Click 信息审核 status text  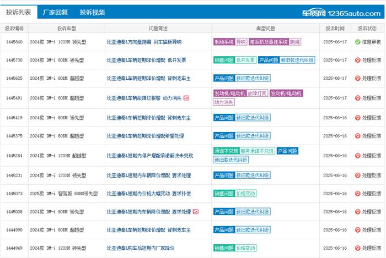(x=372, y=42)
